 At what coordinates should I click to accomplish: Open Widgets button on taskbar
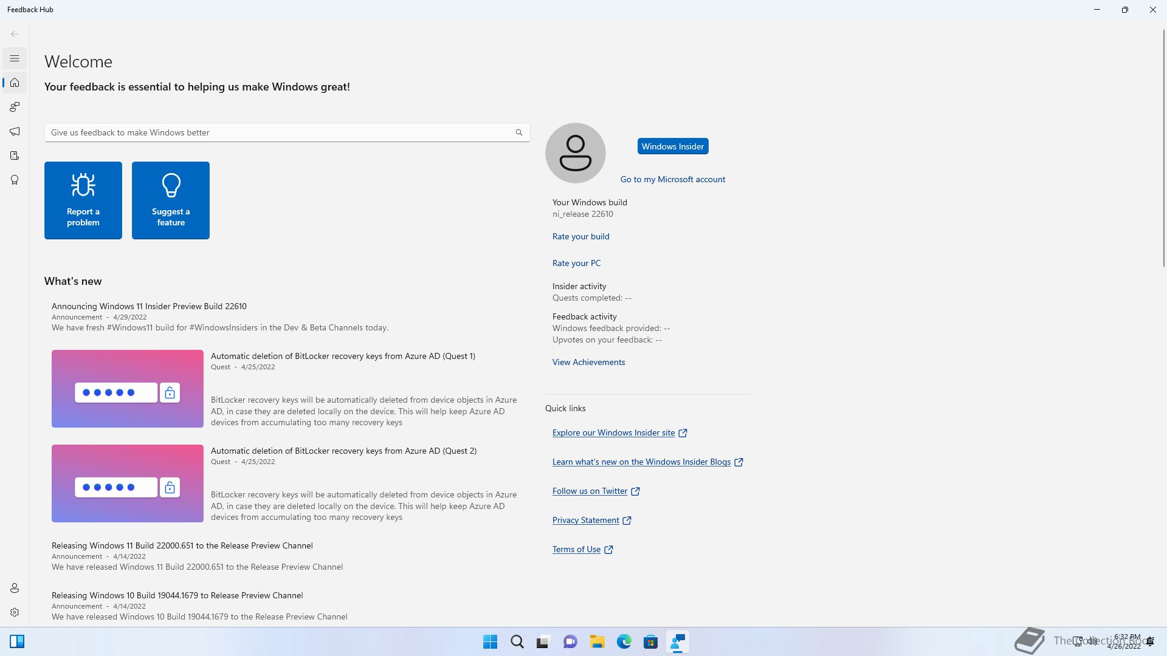click(x=17, y=641)
